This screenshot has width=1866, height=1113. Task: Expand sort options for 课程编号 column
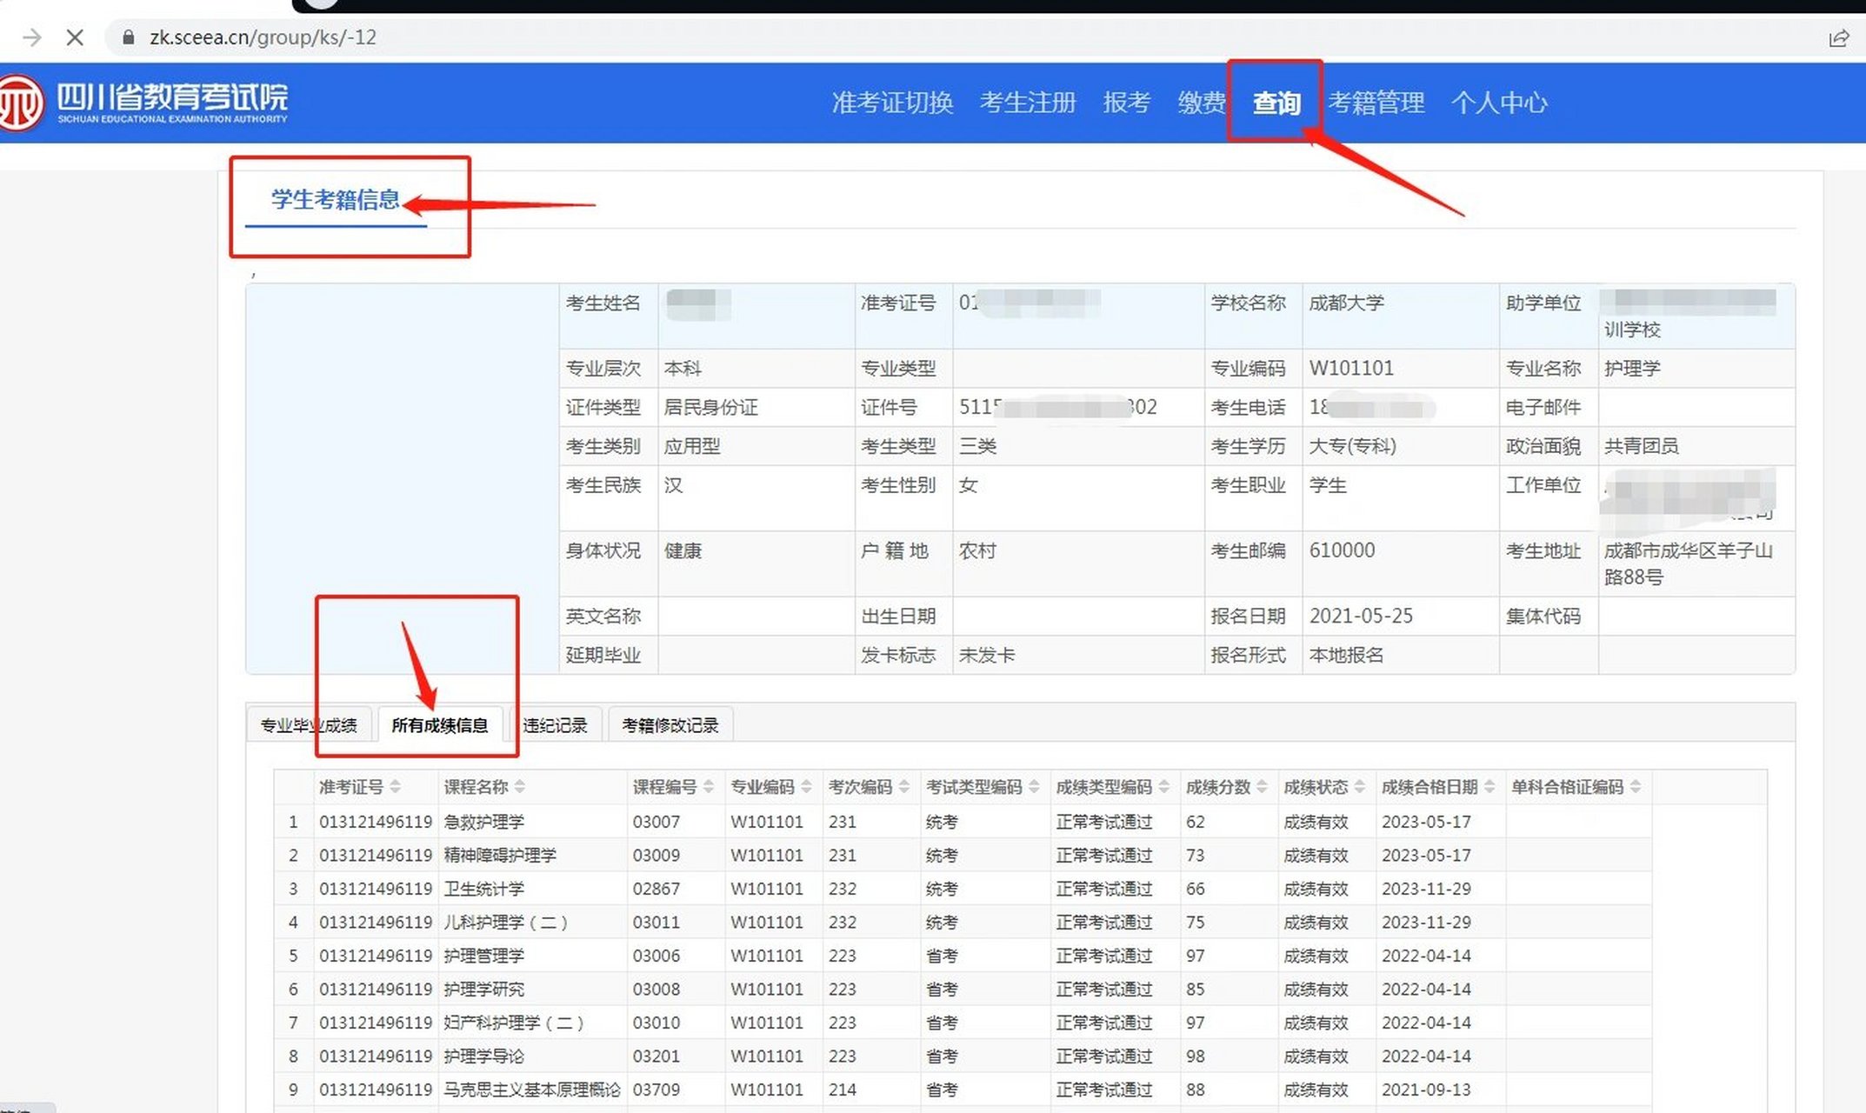point(710,786)
